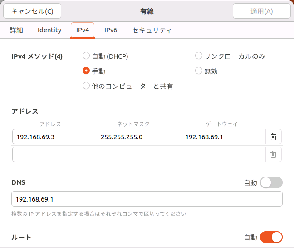294x248 pixels.
Task: Click the DNS server input field
Action: coord(147,199)
